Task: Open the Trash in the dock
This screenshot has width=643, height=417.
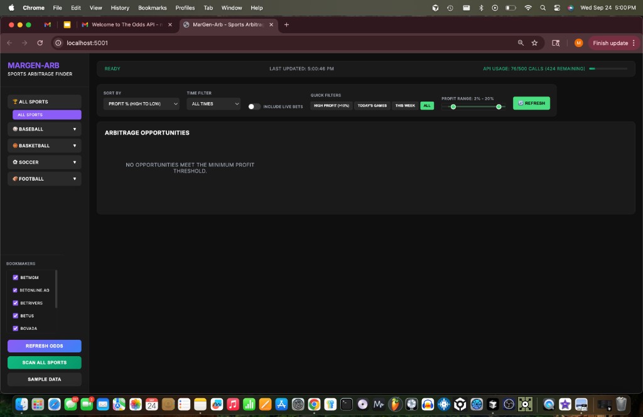Action: click(621, 404)
